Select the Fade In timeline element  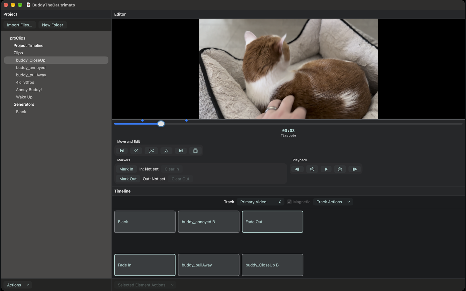(x=145, y=265)
